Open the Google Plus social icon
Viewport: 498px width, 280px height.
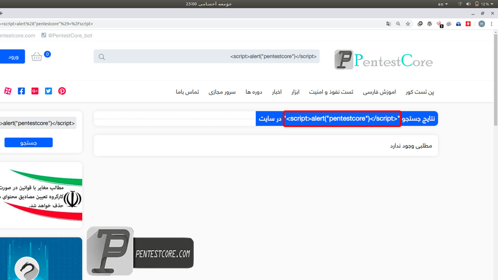(x=35, y=91)
